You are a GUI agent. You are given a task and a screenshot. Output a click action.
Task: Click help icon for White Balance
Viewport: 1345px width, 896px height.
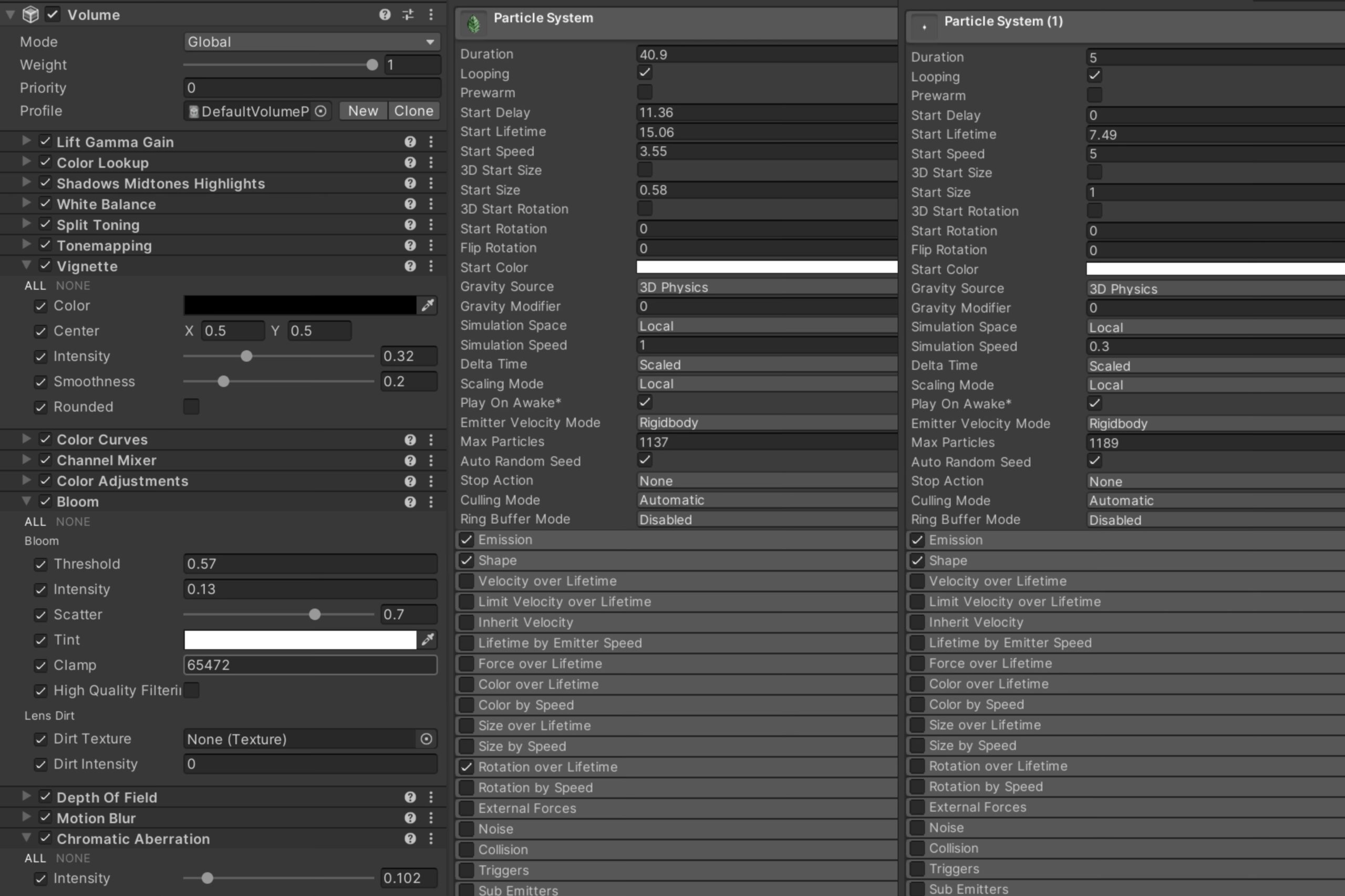pyautogui.click(x=410, y=204)
